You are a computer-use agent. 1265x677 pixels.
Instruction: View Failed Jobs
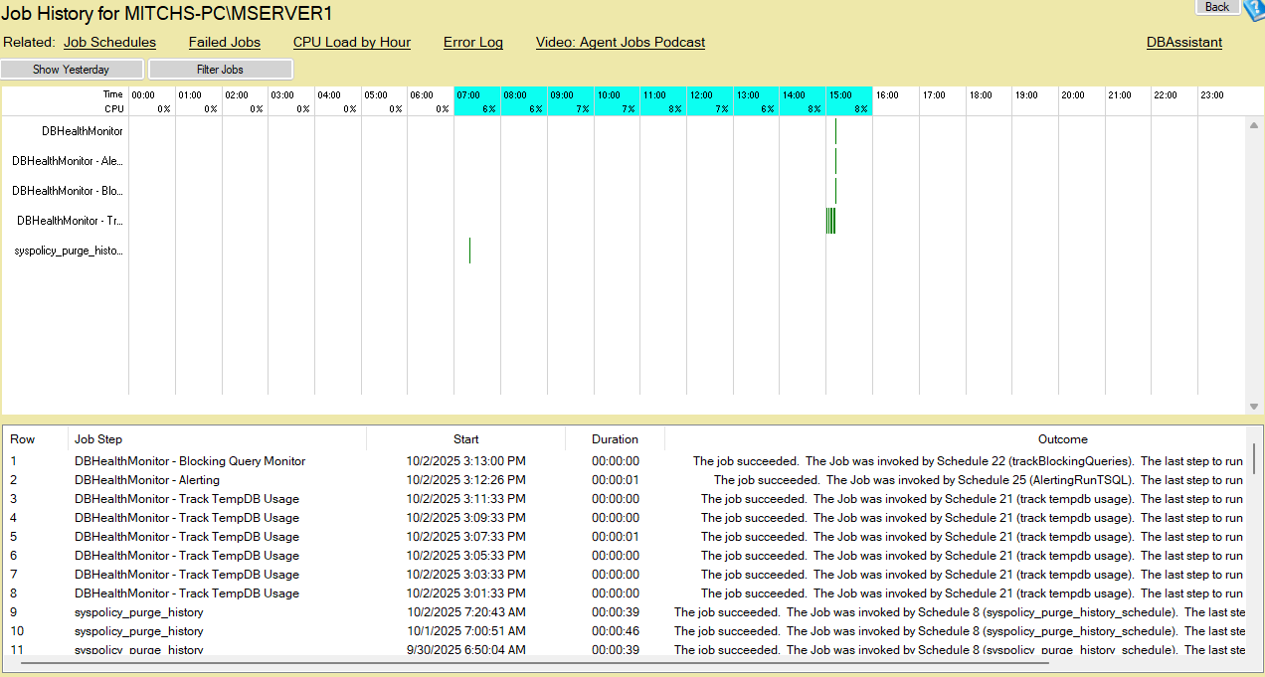point(224,42)
